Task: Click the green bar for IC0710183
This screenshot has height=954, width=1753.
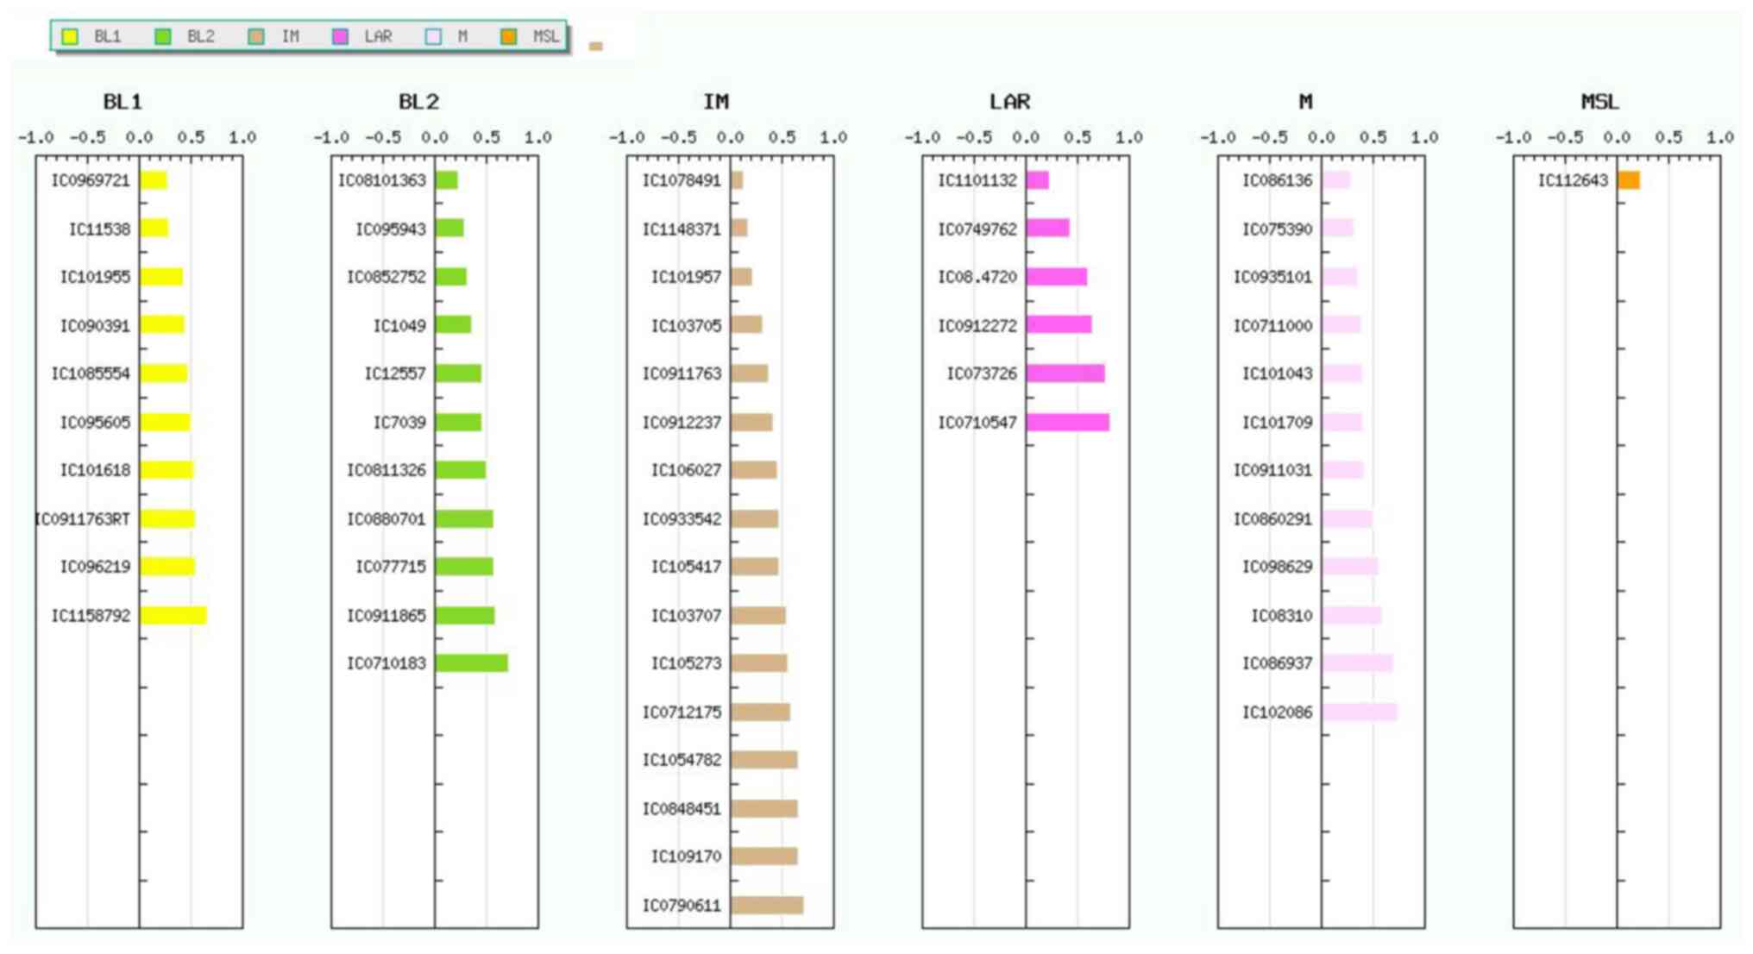Action: [471, 663]
